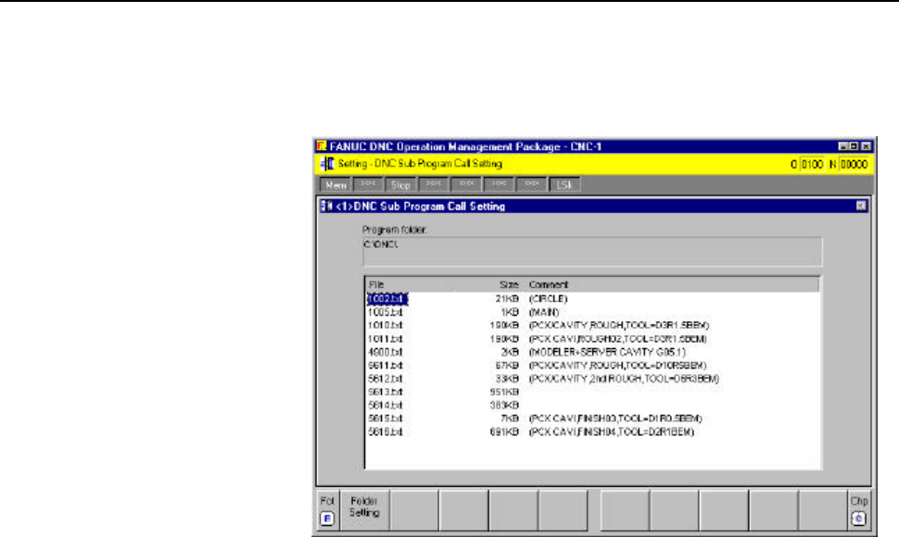Select file 1002.txt in the list
This screenshot has width=899, height=537.
(386, 299)
